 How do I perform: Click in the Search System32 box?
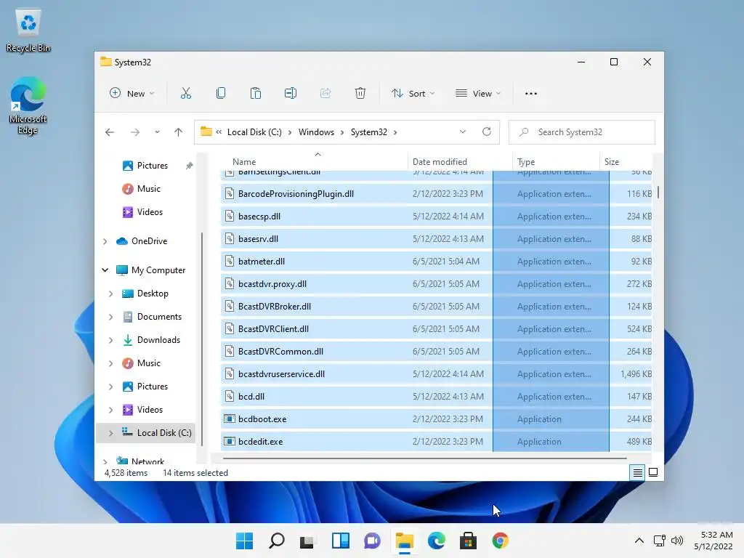582,132
